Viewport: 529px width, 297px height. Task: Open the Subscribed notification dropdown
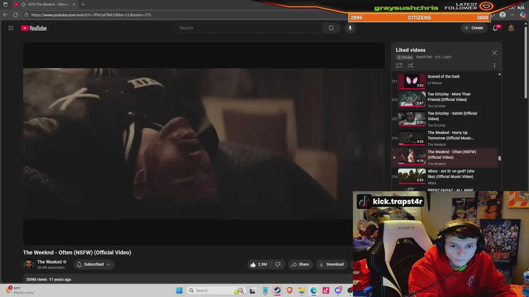[94, 264]
